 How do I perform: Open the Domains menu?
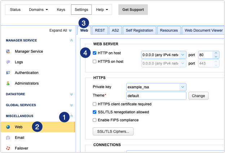(39, 9)
